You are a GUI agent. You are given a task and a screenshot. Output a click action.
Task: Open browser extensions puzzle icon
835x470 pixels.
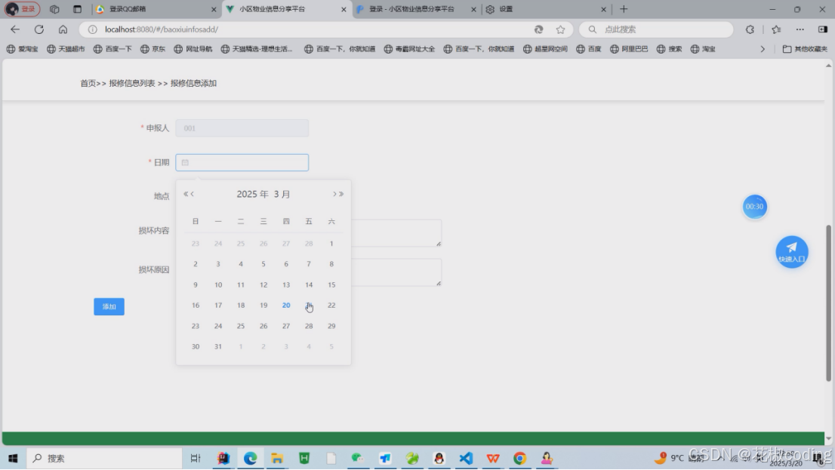pyautogui.click(x=750, y=29)
